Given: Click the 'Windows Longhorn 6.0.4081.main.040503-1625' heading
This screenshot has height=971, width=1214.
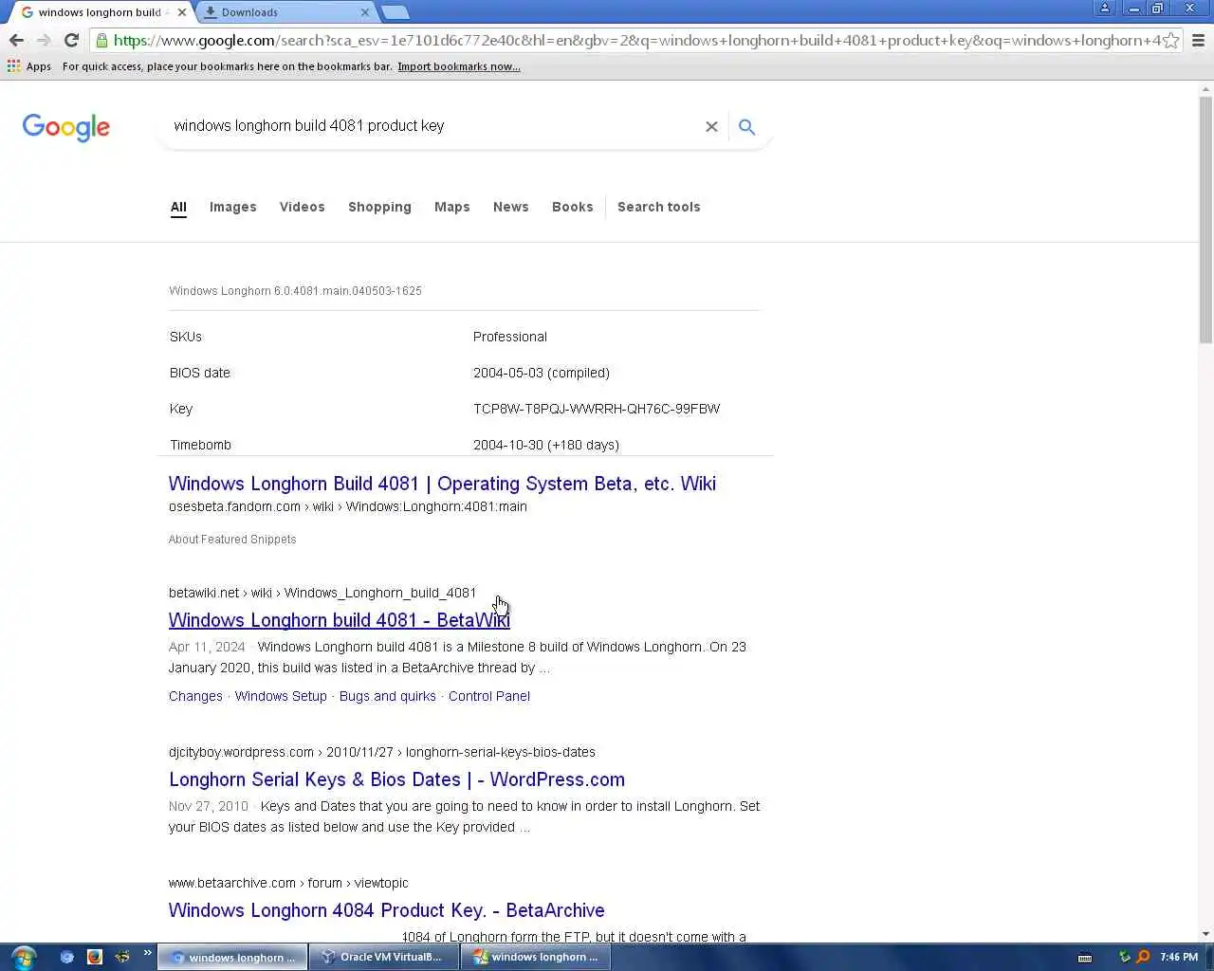Looking at the screenshot, I should [295, 291].
